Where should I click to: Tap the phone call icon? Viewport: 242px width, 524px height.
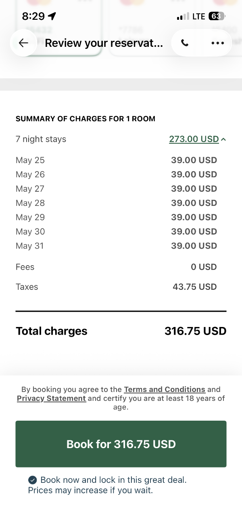pyautogui.click(x=185, y=43)
